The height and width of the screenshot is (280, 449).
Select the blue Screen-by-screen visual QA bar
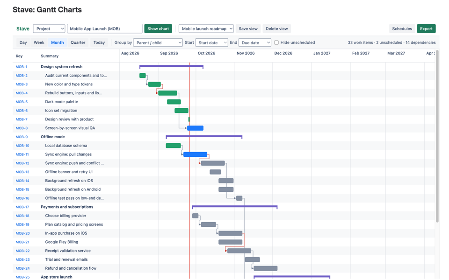click(x=196, y=128)
